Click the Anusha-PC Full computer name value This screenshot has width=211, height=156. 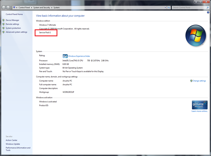tap(67, 84)
